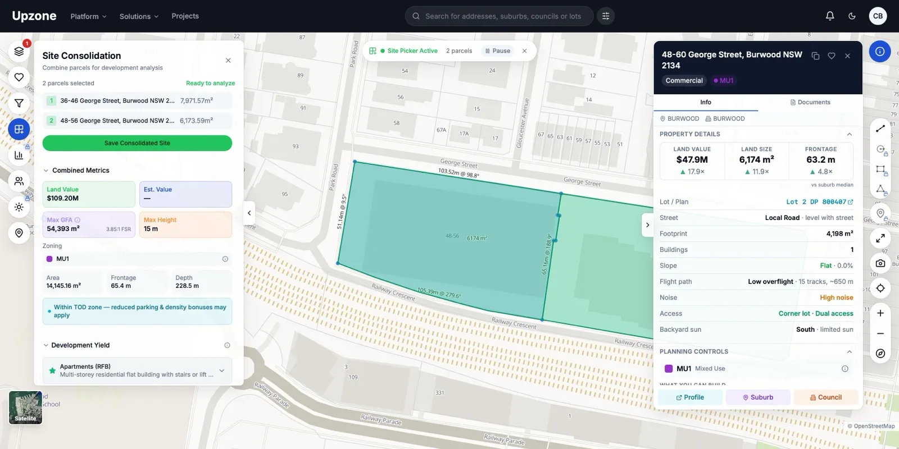The height and width of the screenshot is (449, 899).
Task: Click the Upzone logo
Action: point(34,16)
